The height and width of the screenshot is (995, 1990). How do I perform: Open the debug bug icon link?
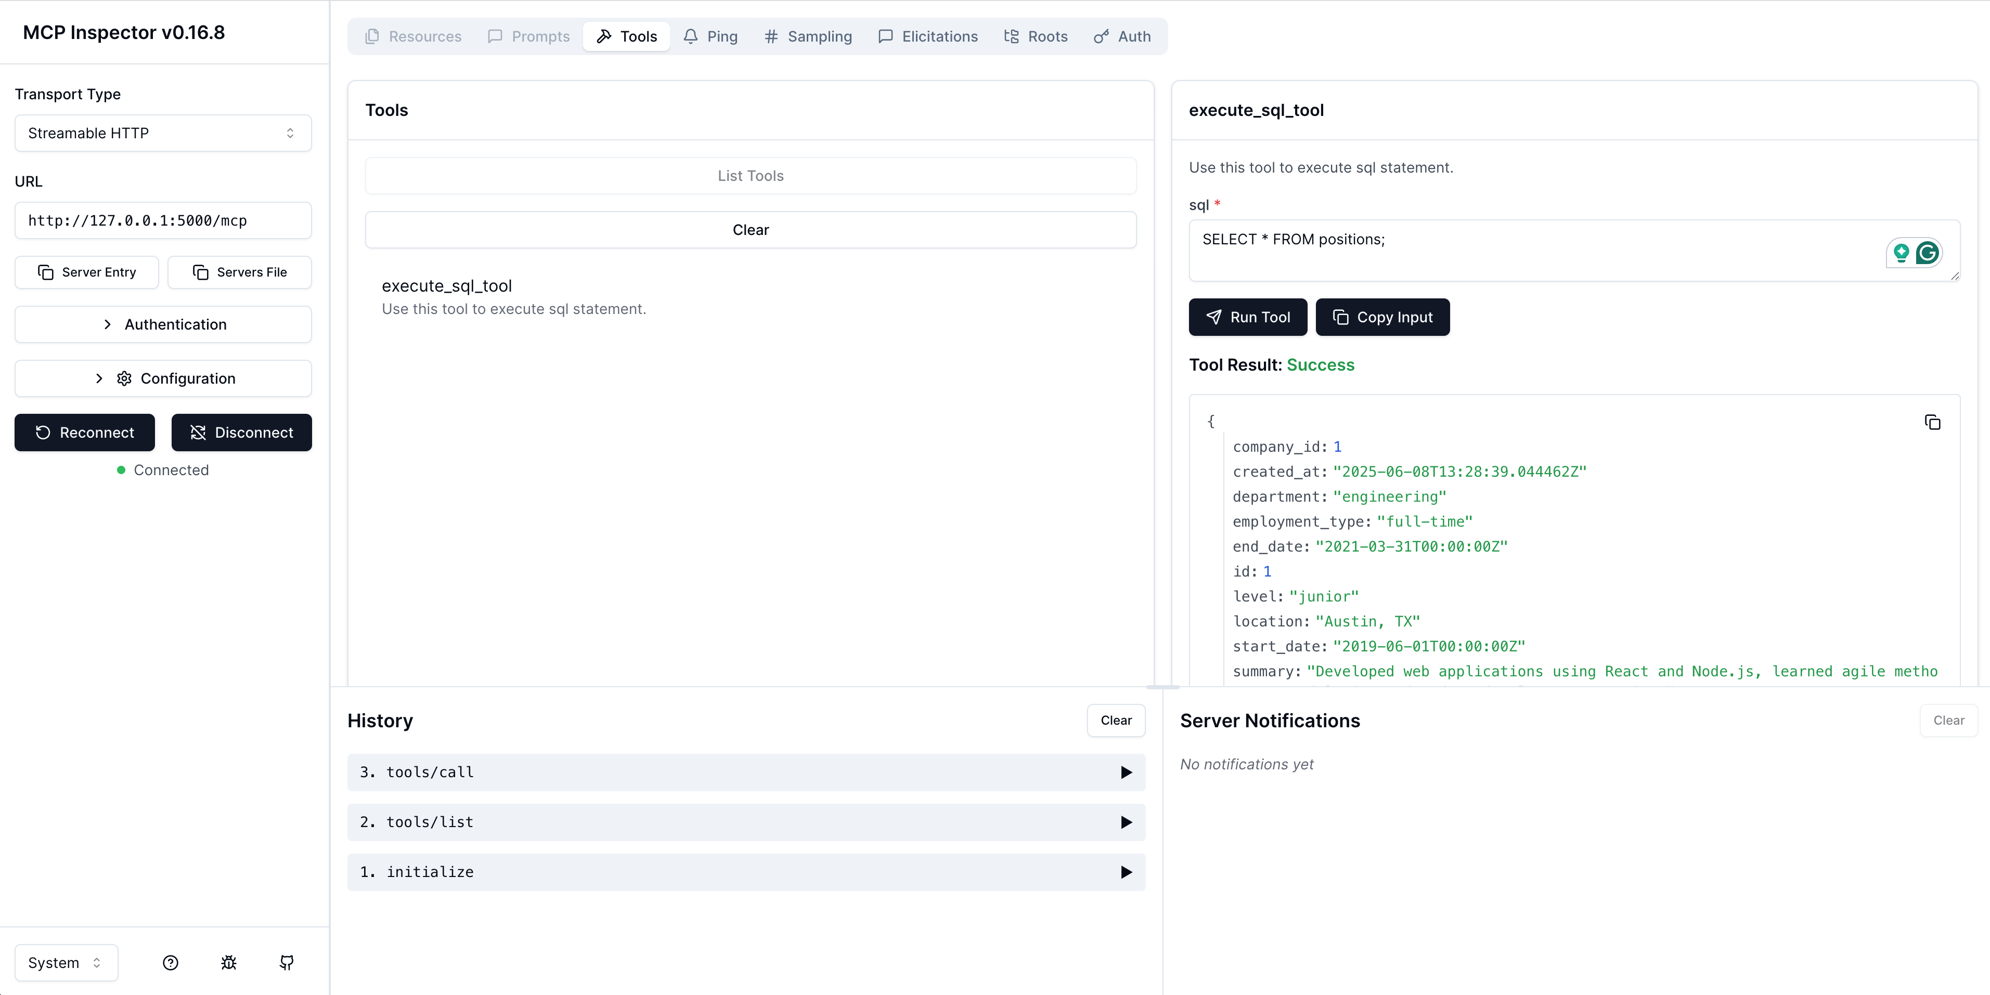229,963
